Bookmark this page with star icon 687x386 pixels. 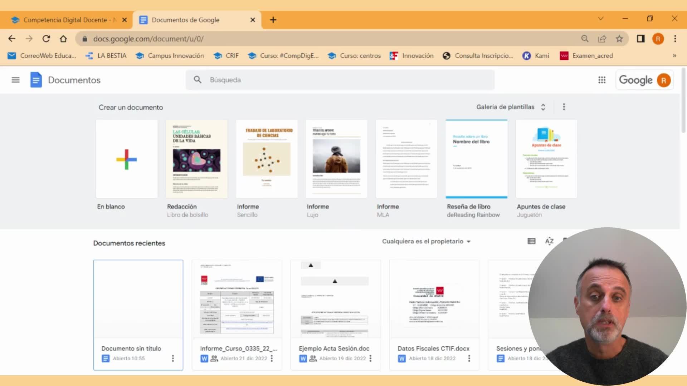[619, 39]
